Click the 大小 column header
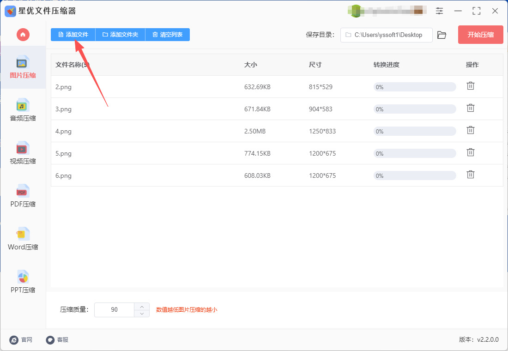The height and width of the screenshot is (351, 508). (x=250, y=65)
